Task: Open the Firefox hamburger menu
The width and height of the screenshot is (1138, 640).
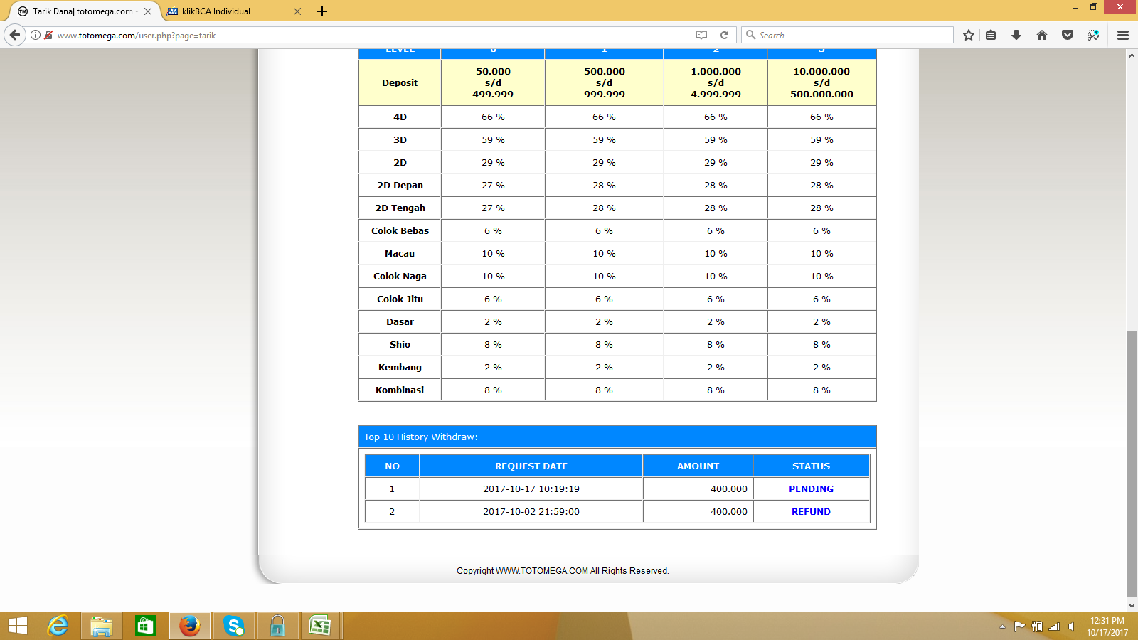Action: pyautogui.click(x=1123, y=35)
